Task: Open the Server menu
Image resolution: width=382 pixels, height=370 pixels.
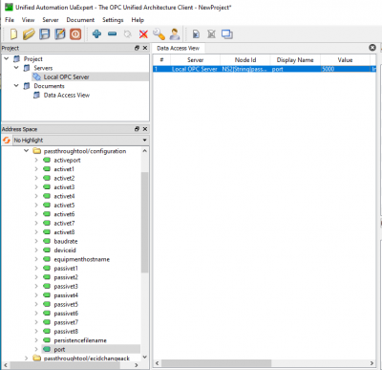Action: pyautogui.click(x=51, y=20)
